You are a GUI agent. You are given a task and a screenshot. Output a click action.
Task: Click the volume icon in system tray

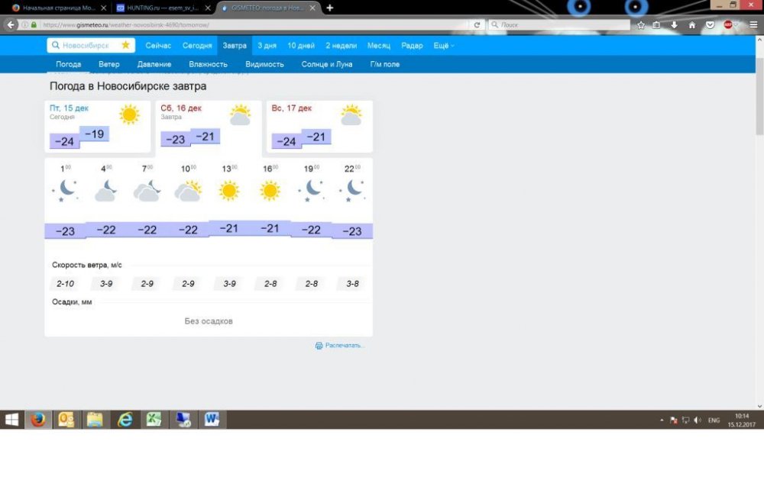click(698, 420)
